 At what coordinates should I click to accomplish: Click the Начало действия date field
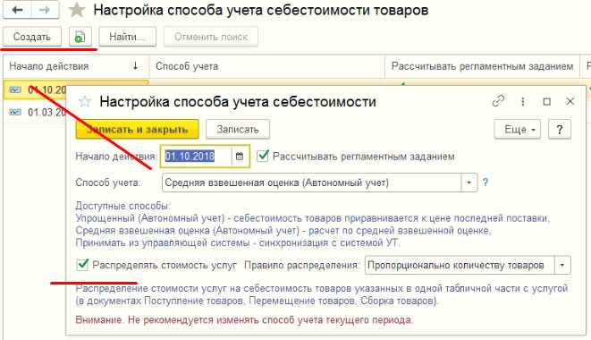[198, 157]
